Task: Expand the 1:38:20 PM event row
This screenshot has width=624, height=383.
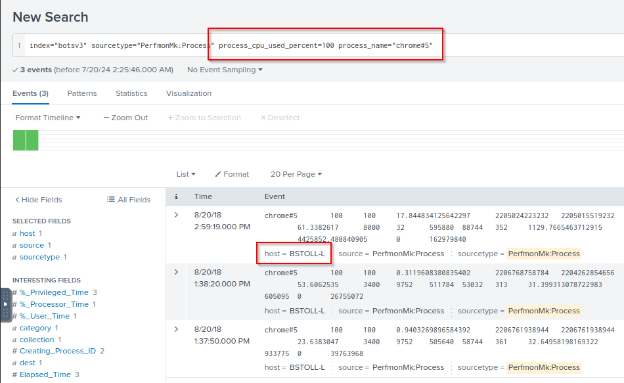Action: (176, 272)
